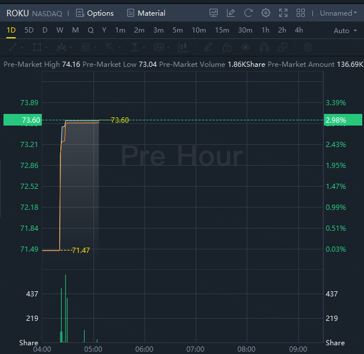The height and width of the screenshot is (354, 364).
Task: Click the NASDAQ exchange label
Action: click(x=47, y=14)
